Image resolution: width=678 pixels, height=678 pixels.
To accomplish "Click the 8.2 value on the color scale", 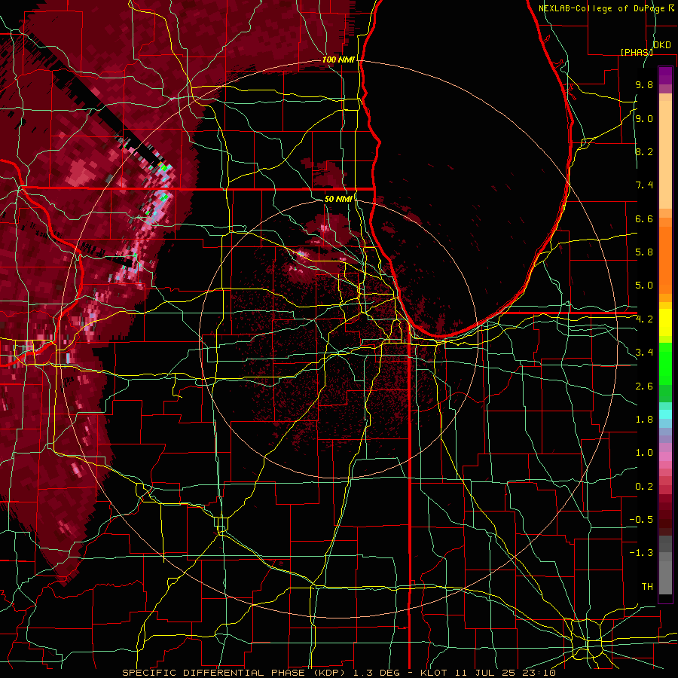I will (644, 151).
